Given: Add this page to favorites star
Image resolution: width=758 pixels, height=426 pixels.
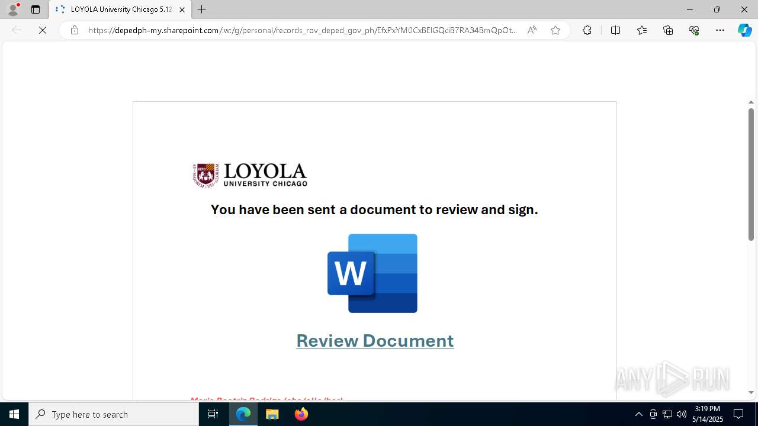Looking at the screenshot, I should coord(555,30).
